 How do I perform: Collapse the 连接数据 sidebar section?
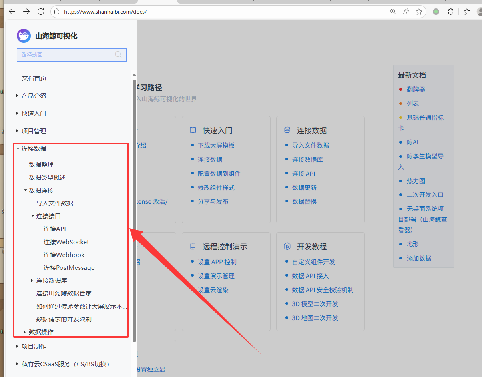coord(18,148)
